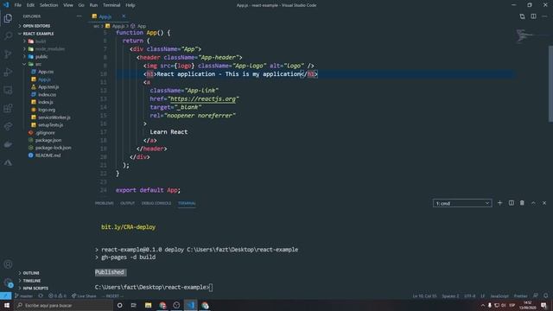The height and width of the screenshot is (311, 553).
Task: Click the JavaScript language mode indicator
Action: (499, 295)
